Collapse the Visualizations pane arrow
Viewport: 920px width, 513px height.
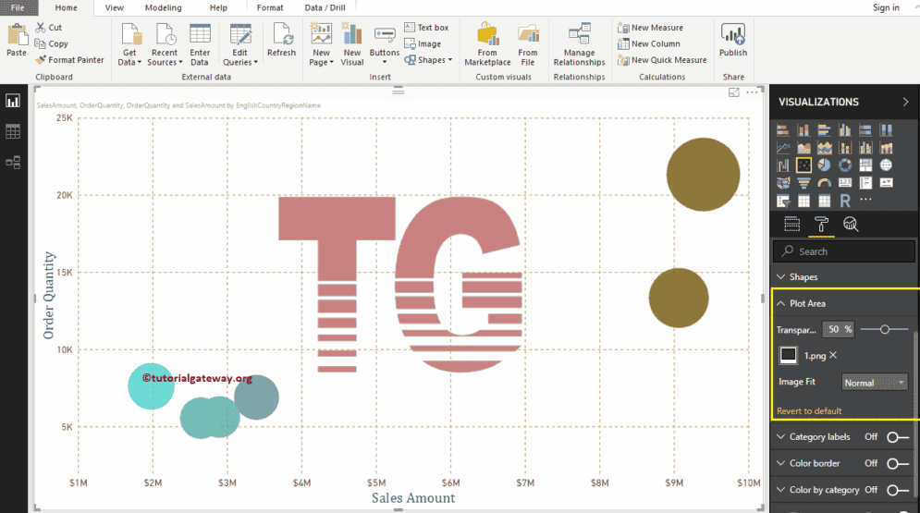coord(905,102)
